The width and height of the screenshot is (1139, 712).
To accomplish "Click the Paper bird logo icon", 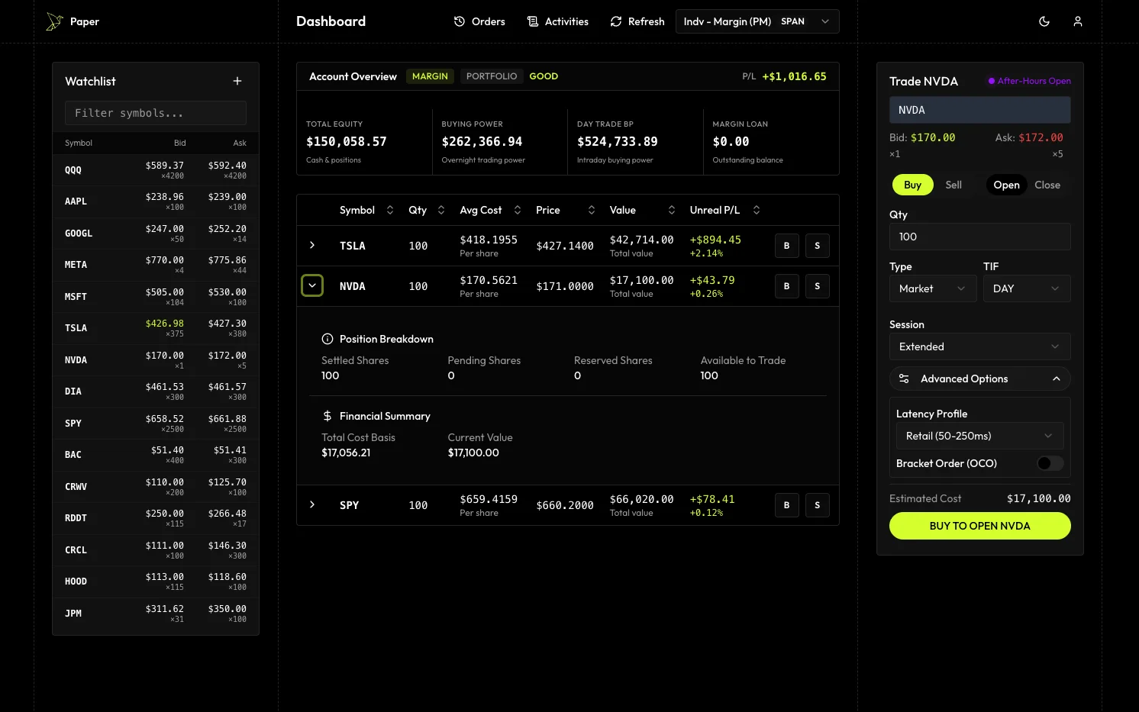I will click(54, 21).
